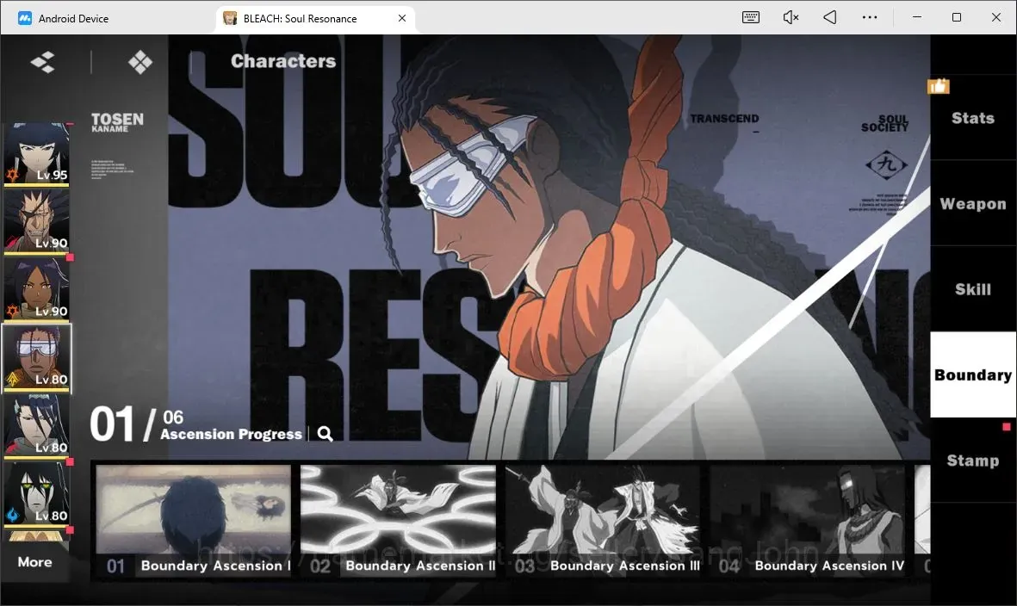The width and height of the screenshot is (1017, 606).
Task: Open the Stats tab
Action: pyautogui.click(x=973, y=118)
